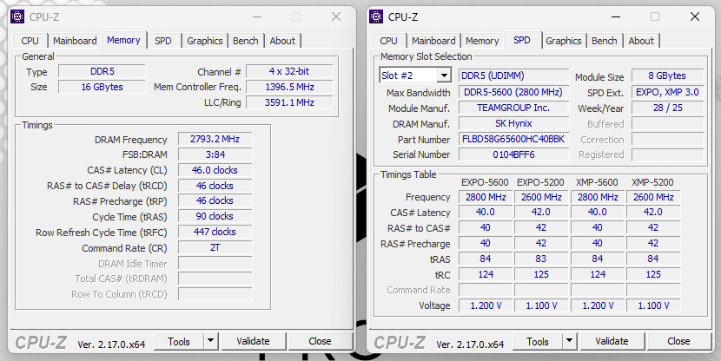
Task: Click FSB:DRAM value 3:84
Action: [215, 154]
